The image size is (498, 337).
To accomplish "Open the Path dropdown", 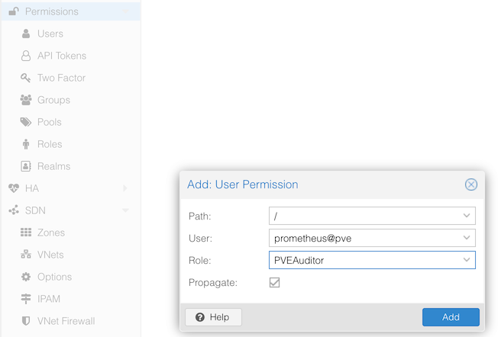I will pyautogui.click(x=467, y=216).
